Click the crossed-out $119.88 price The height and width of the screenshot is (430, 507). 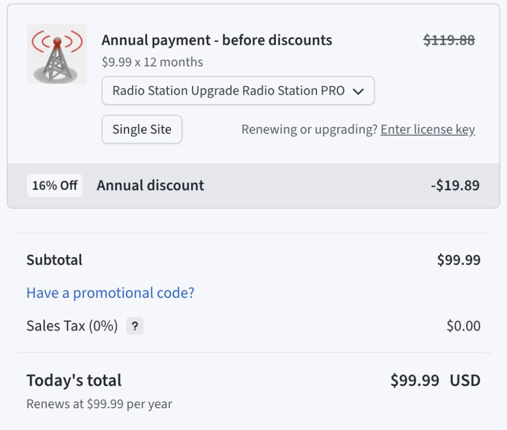coord(449,40)
